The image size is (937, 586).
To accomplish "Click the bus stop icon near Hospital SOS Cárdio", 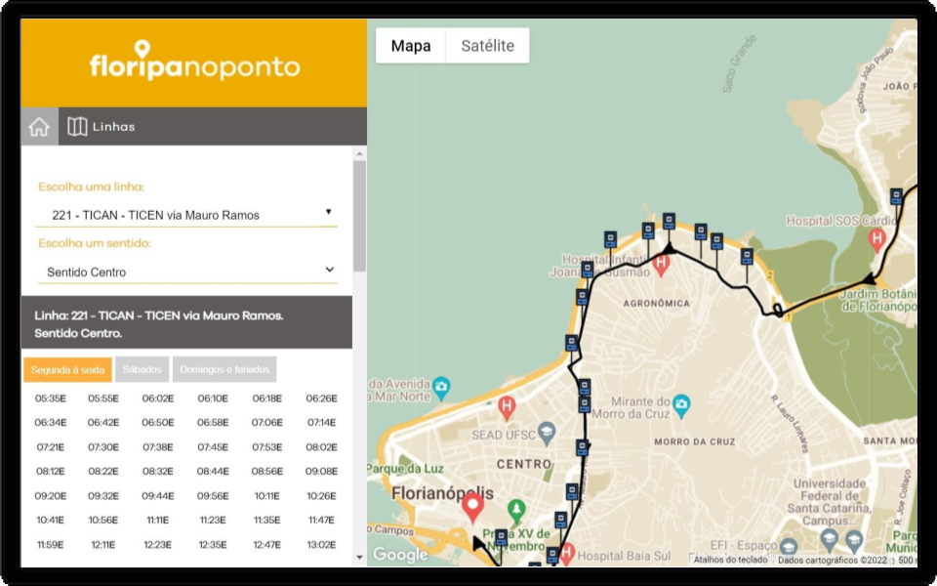I will 896,196.
